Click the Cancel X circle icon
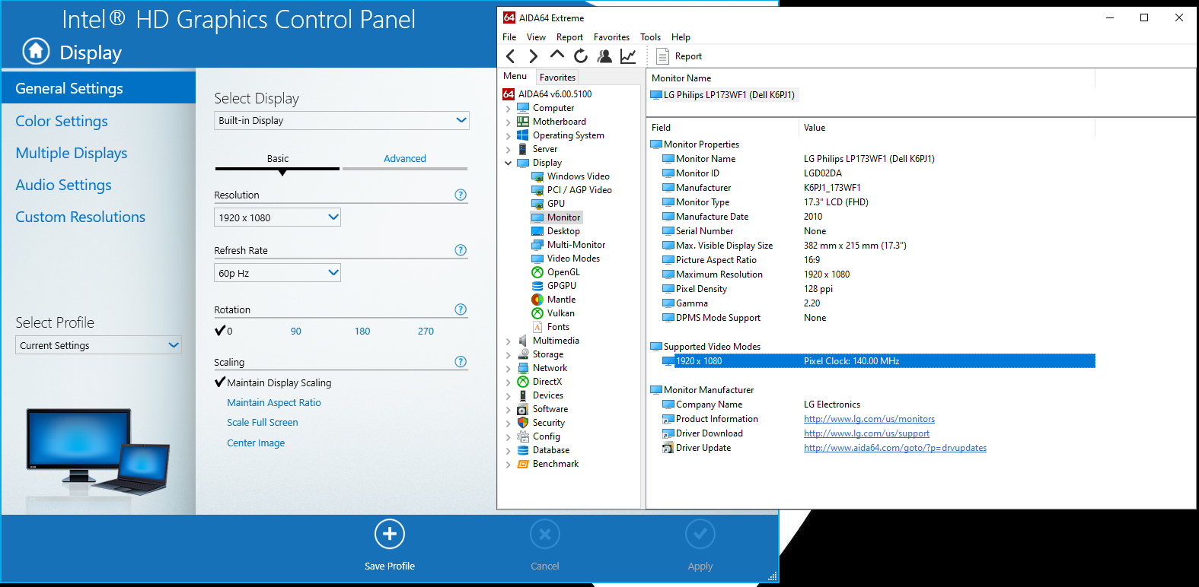The image size is (1199, 587). [545, 534]
